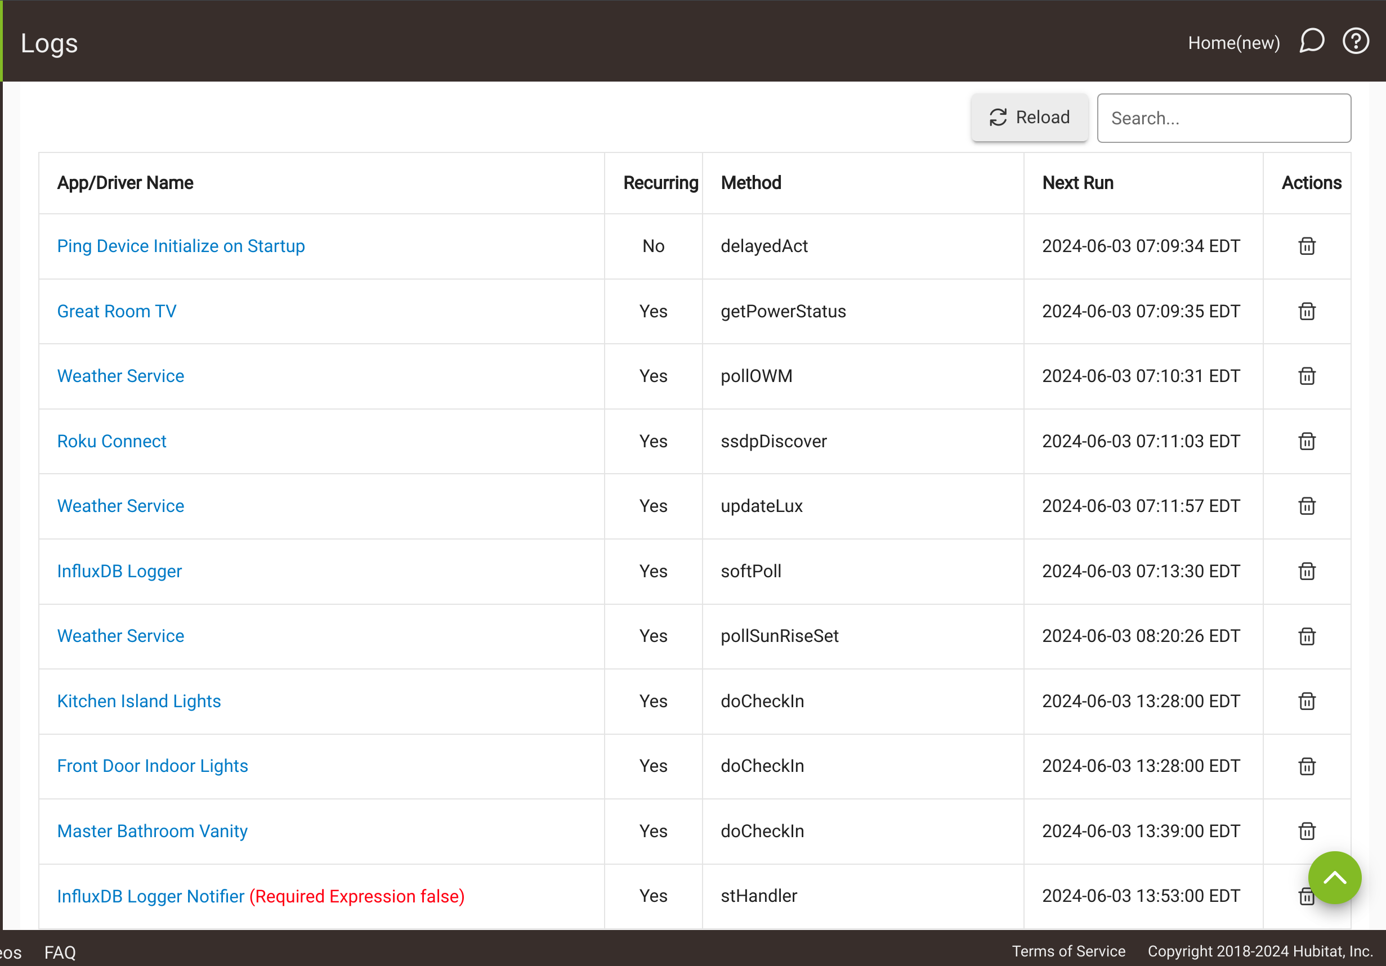Delete the Great Room TV getPowerStatus job

point(1306,311)
